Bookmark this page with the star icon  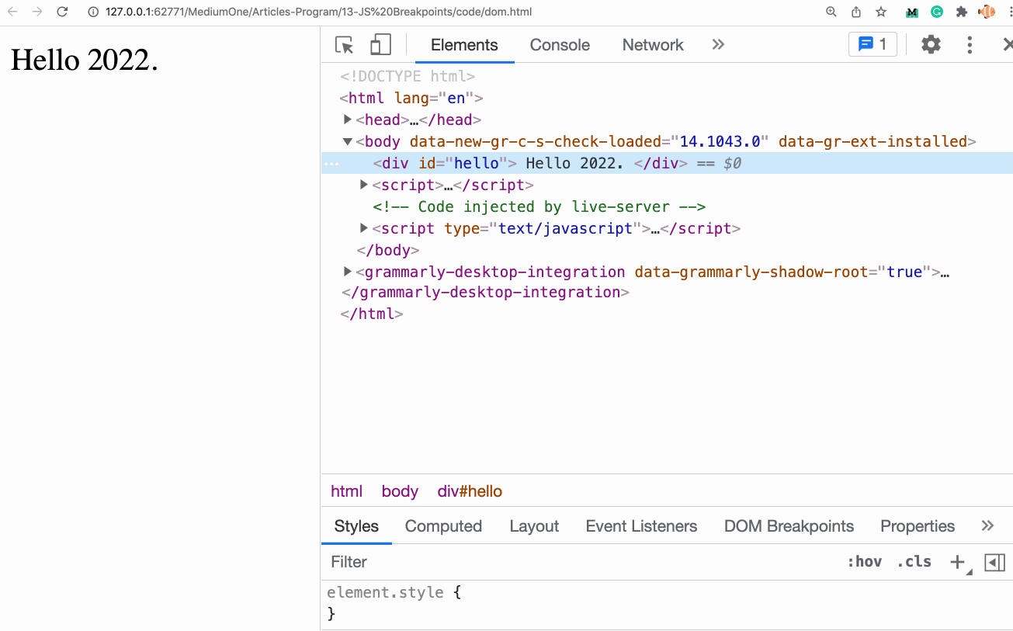881,12
